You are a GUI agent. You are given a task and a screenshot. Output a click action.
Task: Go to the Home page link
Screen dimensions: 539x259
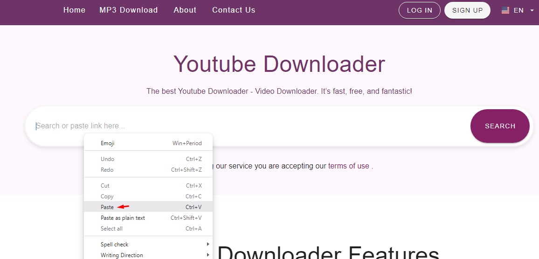pos(74,10)
